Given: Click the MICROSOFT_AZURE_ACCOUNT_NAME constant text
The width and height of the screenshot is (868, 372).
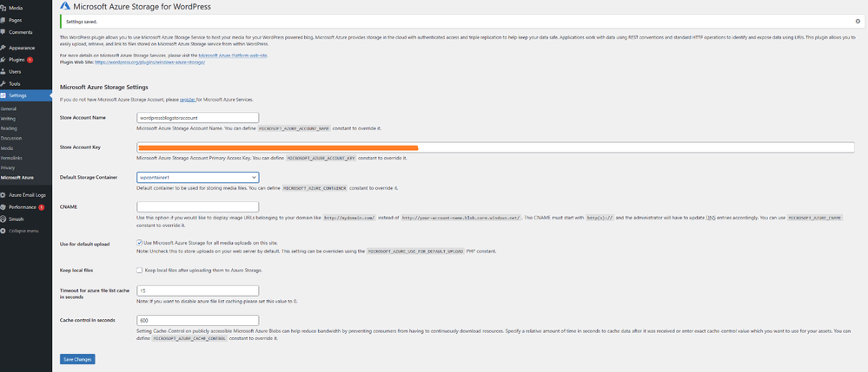Looking at the screenshot, I should coord(294,128).
